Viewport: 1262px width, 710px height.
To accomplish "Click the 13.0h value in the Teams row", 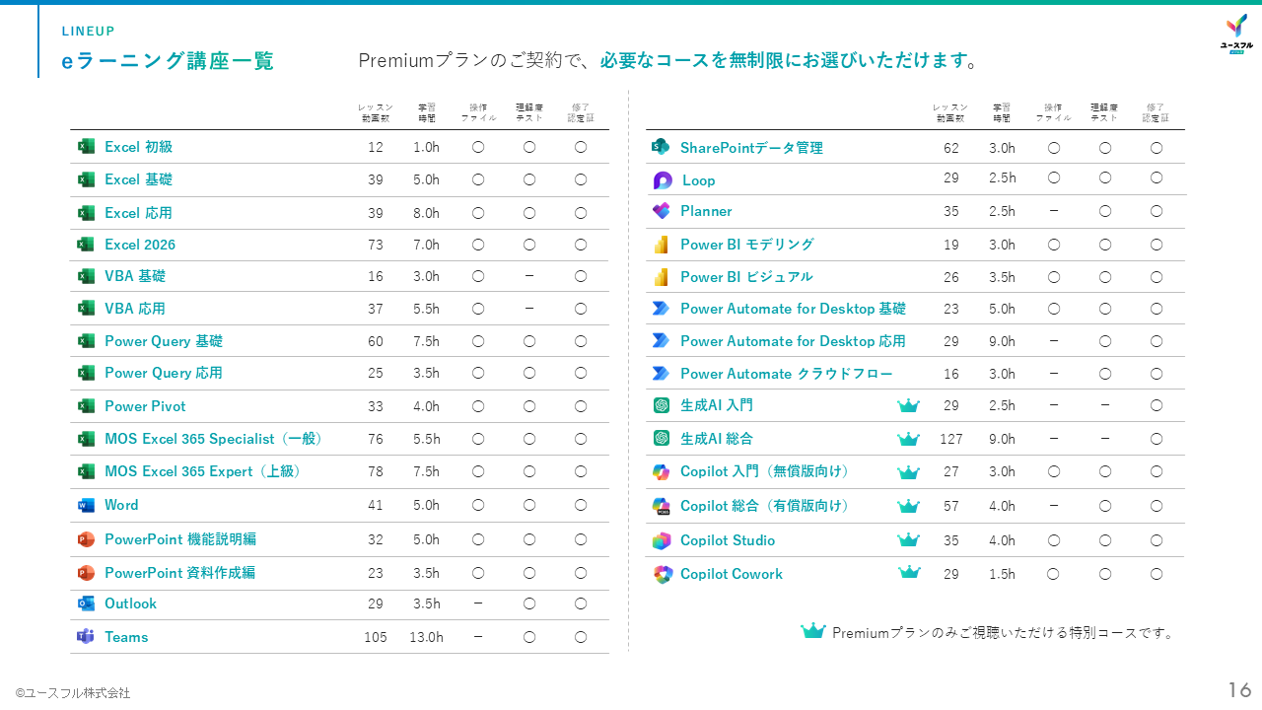I will (x=426, y=637).
